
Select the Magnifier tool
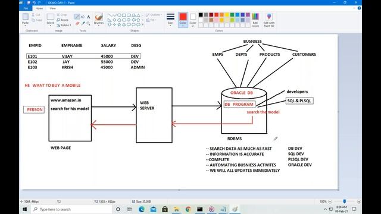pos(89,24)
